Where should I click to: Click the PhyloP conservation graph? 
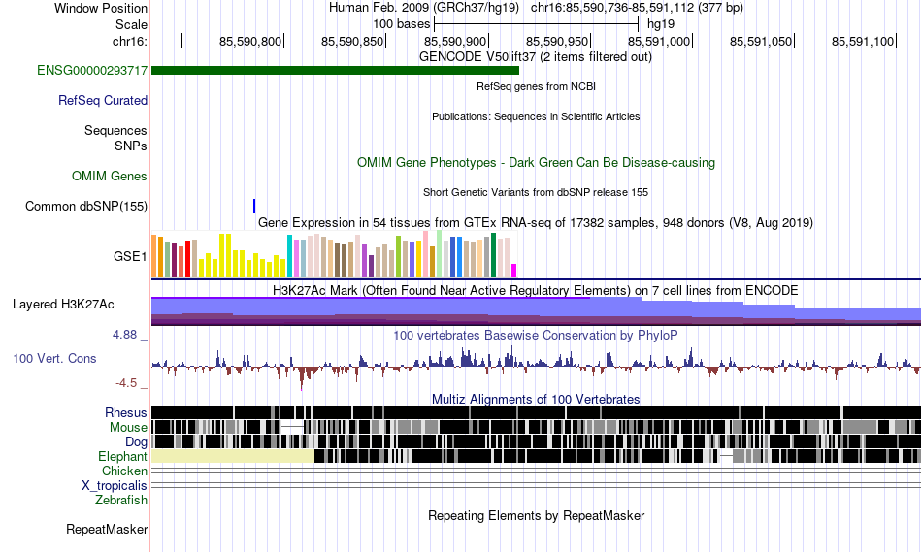coord(536,367)
